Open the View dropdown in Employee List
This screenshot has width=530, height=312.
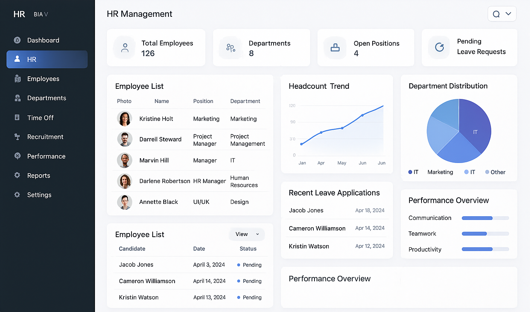coord(247,234)
